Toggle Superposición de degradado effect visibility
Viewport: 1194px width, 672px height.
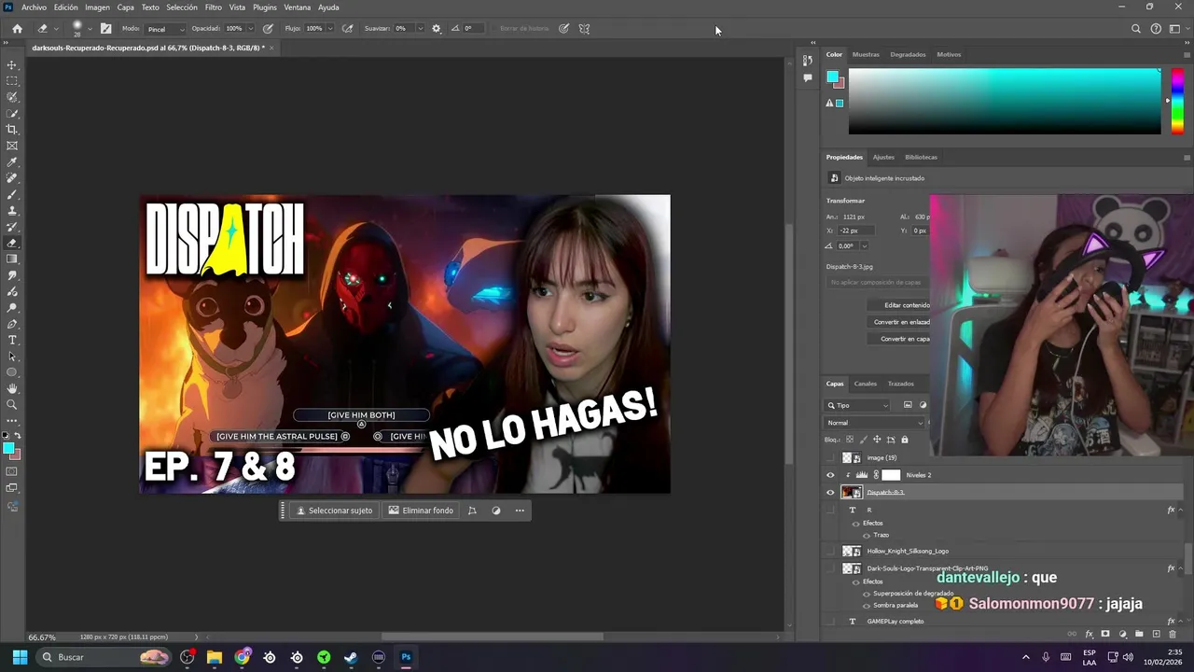point(867,594)
